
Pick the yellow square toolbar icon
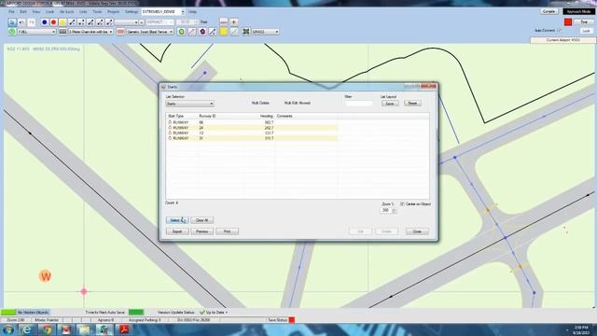coord(62,22)
